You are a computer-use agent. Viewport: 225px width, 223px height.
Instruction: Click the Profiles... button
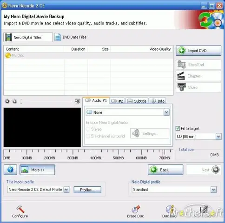click(x=87, y=190)
